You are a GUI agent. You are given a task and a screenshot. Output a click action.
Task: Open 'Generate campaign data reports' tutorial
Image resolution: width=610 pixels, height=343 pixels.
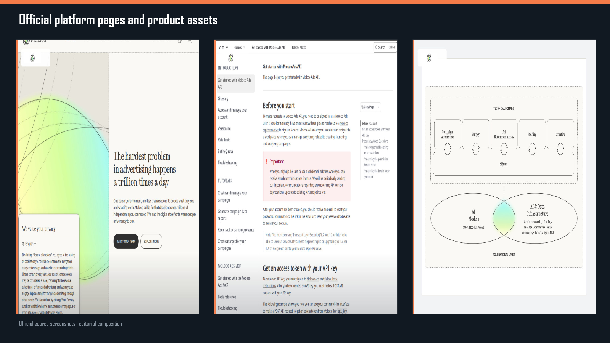232,215
